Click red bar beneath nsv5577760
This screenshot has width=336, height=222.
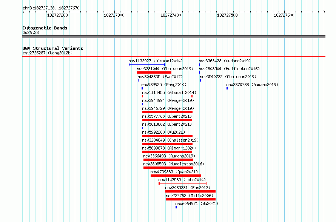point(167,120)
